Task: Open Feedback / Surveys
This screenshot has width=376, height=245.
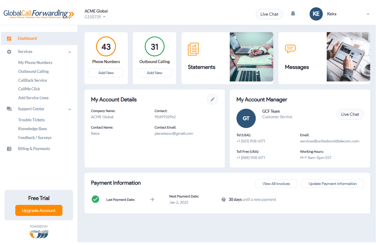Action: [x=35, y=138]
